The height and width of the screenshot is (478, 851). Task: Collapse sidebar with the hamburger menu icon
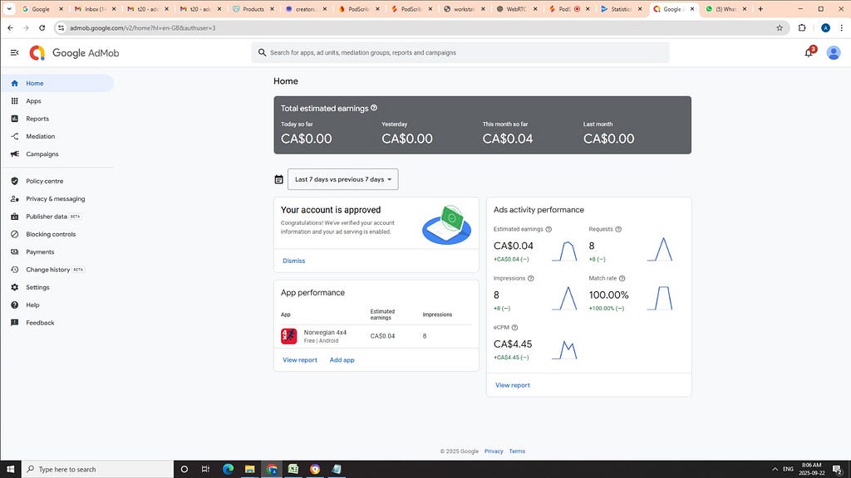click(15, 52)
